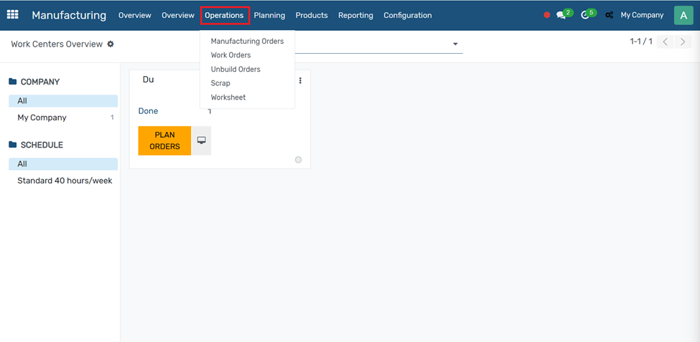Image resolution: width=700 pixels, height=342 pixels.
Task: Go to next page using pager arrow
Action: coord(683,42)
